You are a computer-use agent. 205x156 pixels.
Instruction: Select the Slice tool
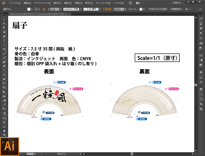[4, 127]
